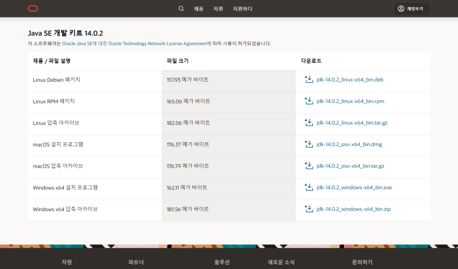Click download icon for linux-x64_bin.deb
Image resolution: width=458 pixels, height=269 pixels.
coord(309,79)
